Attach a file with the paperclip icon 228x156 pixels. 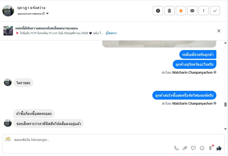click(x=185, y=148)
